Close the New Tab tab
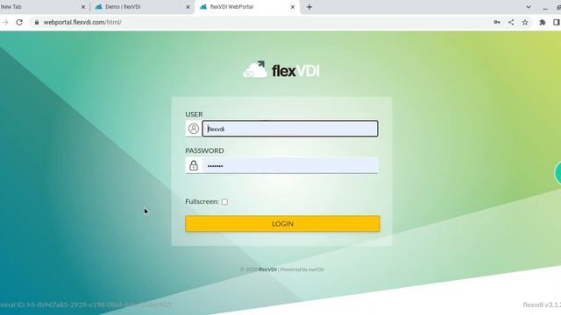The height and width of the screenshot is (315, 561). coord(83,7)
